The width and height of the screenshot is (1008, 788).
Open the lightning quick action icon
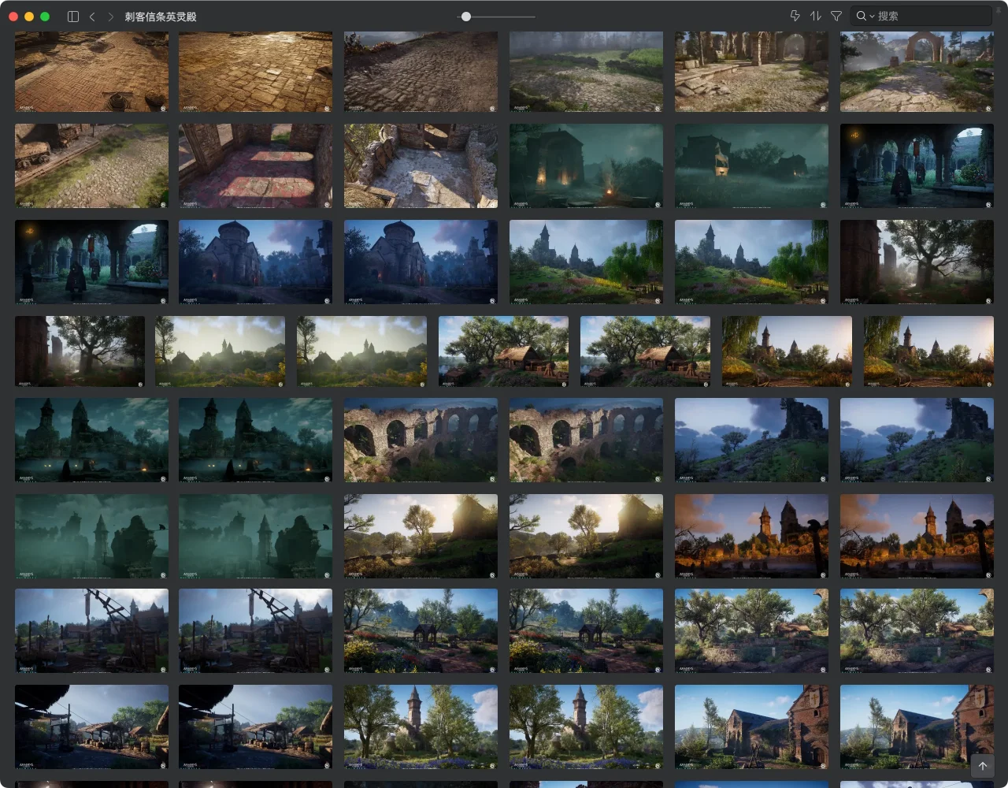795,16
